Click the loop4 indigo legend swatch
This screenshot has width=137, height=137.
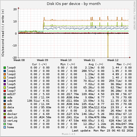tap(5, 81)
